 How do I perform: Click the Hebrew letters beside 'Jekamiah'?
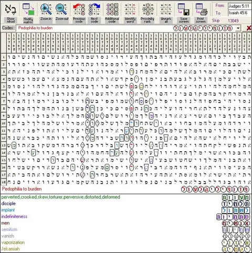click(236, 249)
